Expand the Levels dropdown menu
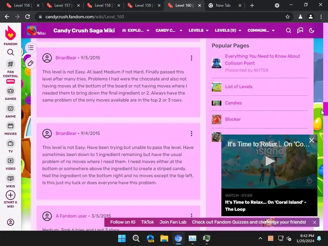Viewport: 328px width, 246px height. pos(199,30)
